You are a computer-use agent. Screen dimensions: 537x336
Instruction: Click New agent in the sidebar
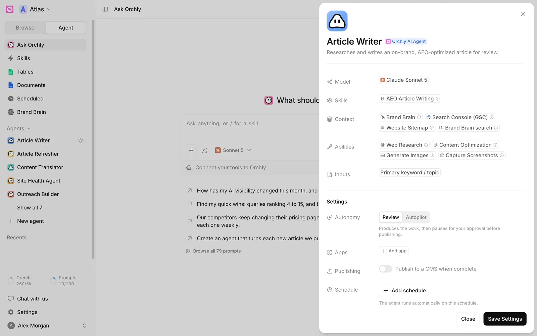point(45,221)
